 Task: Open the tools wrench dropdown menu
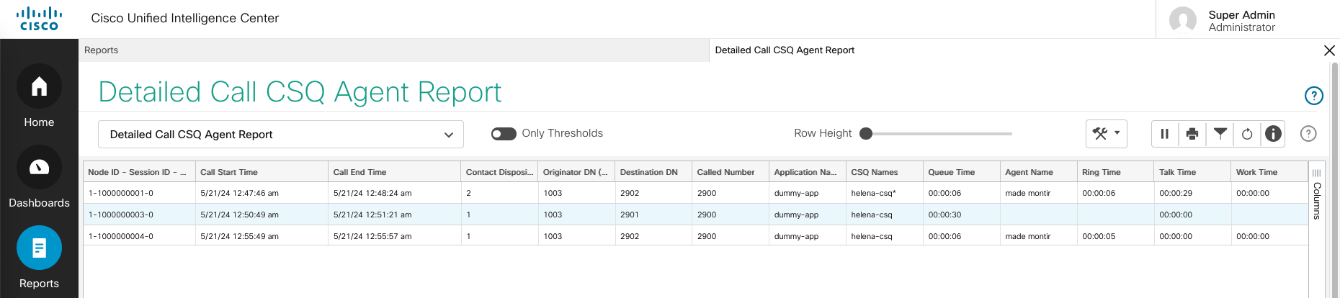tap(1106, 134)
